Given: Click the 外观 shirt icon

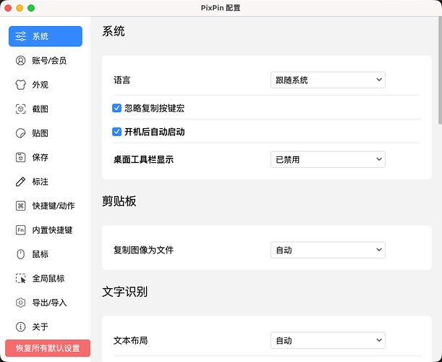Looking at the screenshot, I should [20, 85].
